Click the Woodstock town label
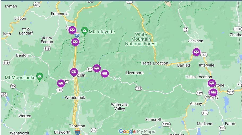242x135 pixels. (x=75, y=98)
